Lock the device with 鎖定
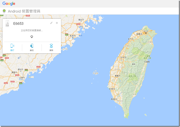Image resolution: width=180 pixels, height=127 pixels. tap(32, 47)
